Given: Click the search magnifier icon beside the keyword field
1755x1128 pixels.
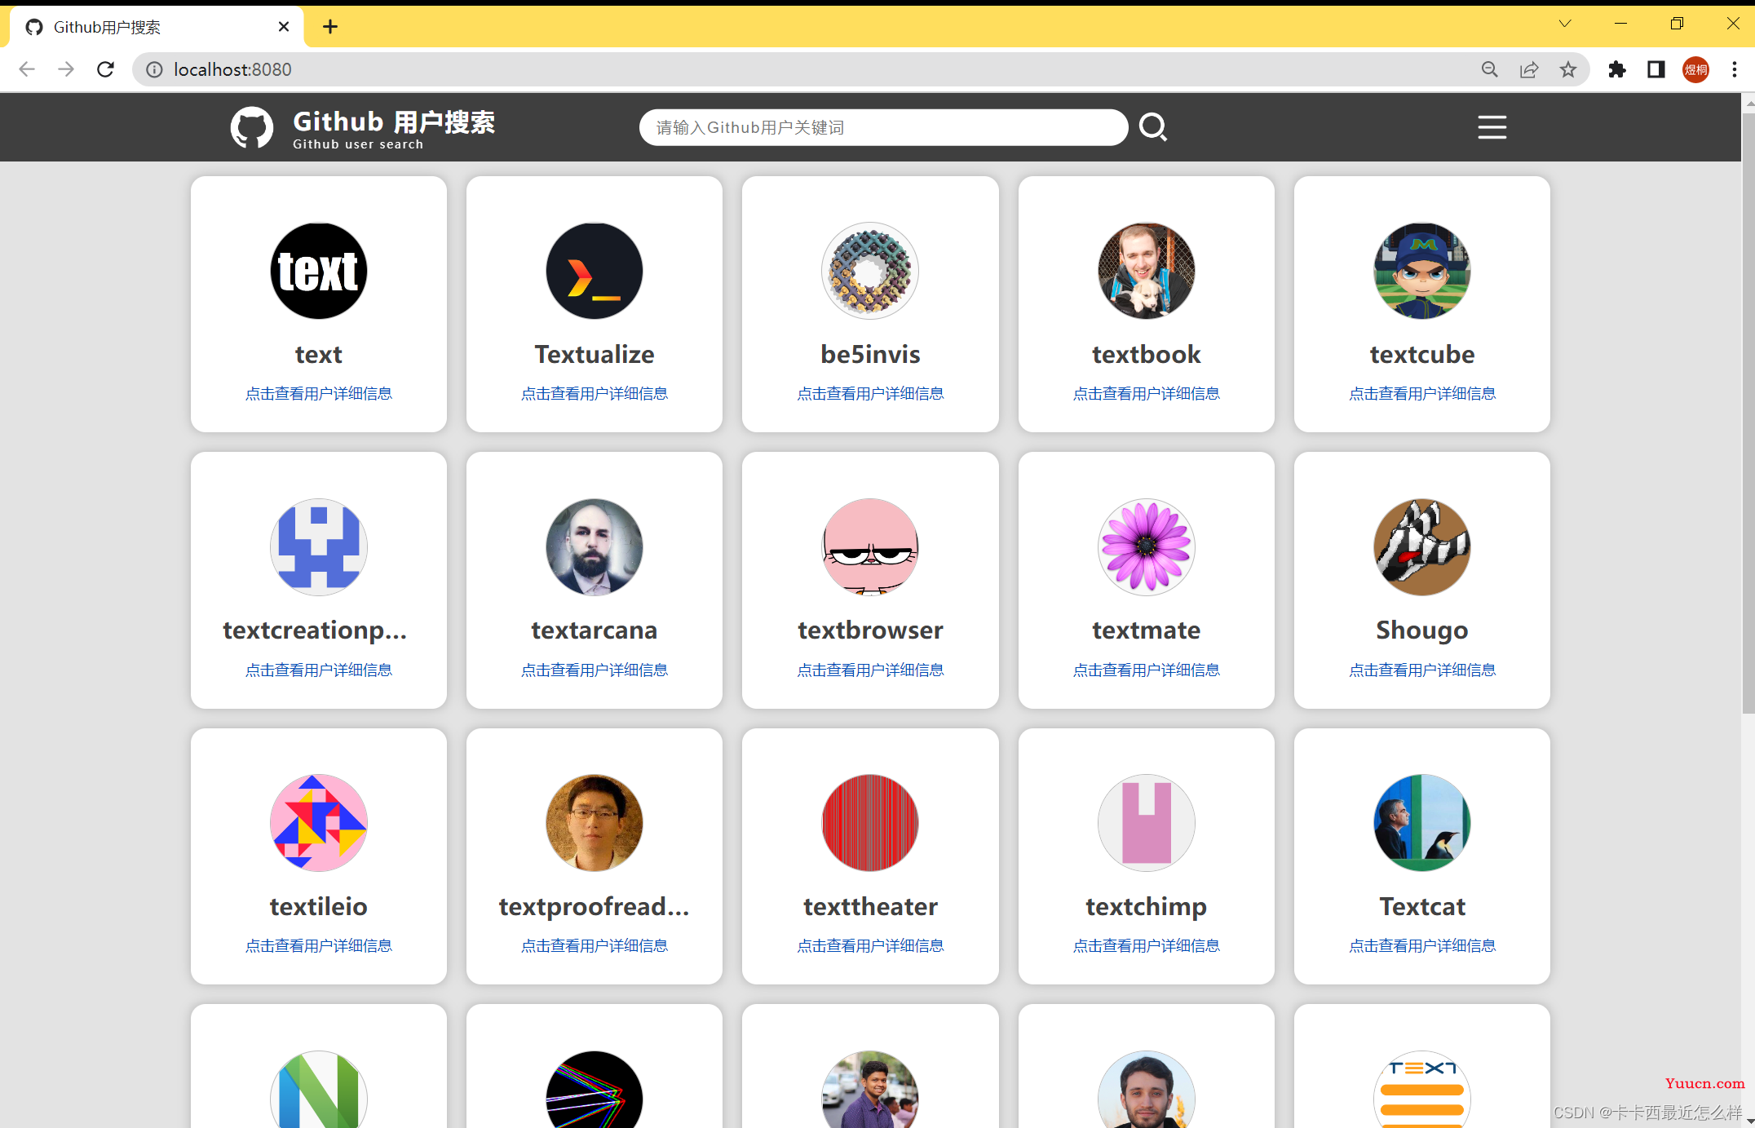Looking at the screenshot, I should coord(1153,127).
